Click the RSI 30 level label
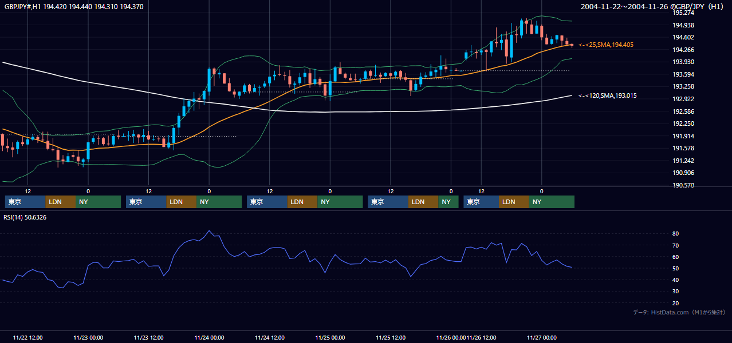The image size is (732, 343). point(676,292)
